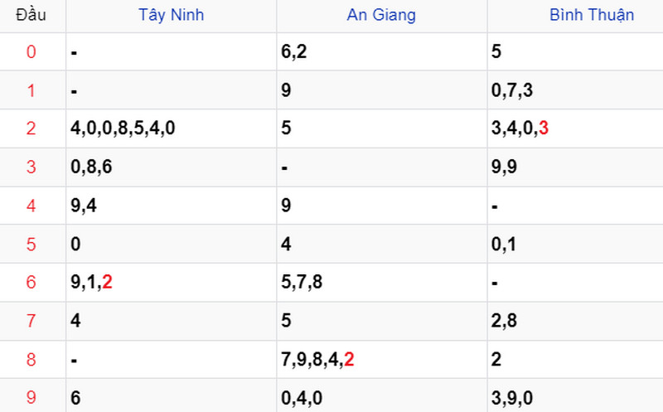Click An Giang cell 6,2

[293, 51]
